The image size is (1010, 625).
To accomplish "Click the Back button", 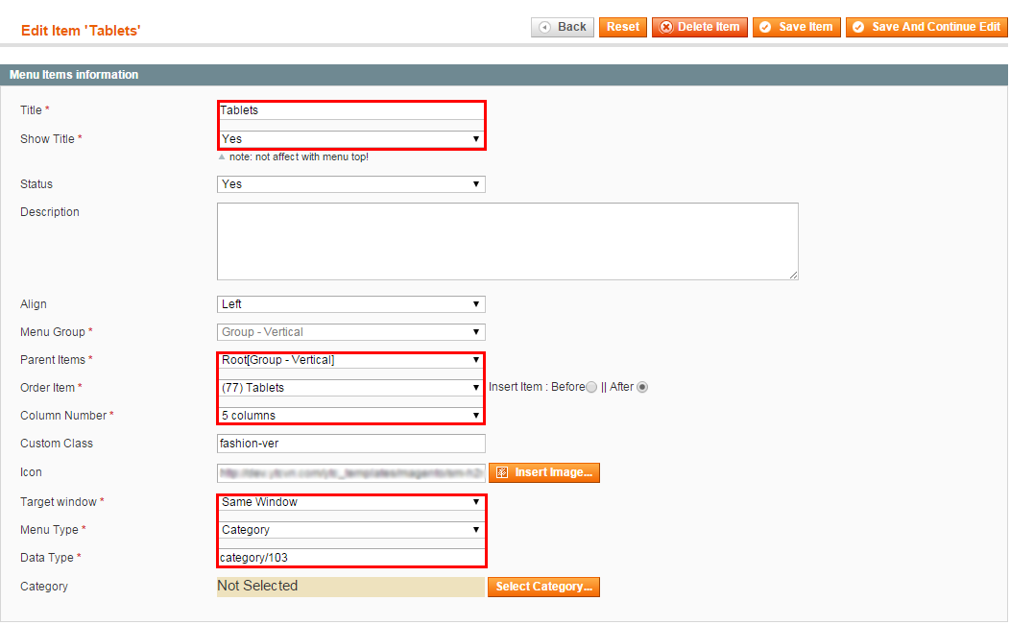I will (563, 27).
